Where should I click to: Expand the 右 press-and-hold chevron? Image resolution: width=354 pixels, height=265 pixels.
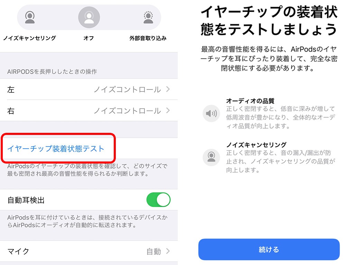pyautogui.click(x=168, y=110)
